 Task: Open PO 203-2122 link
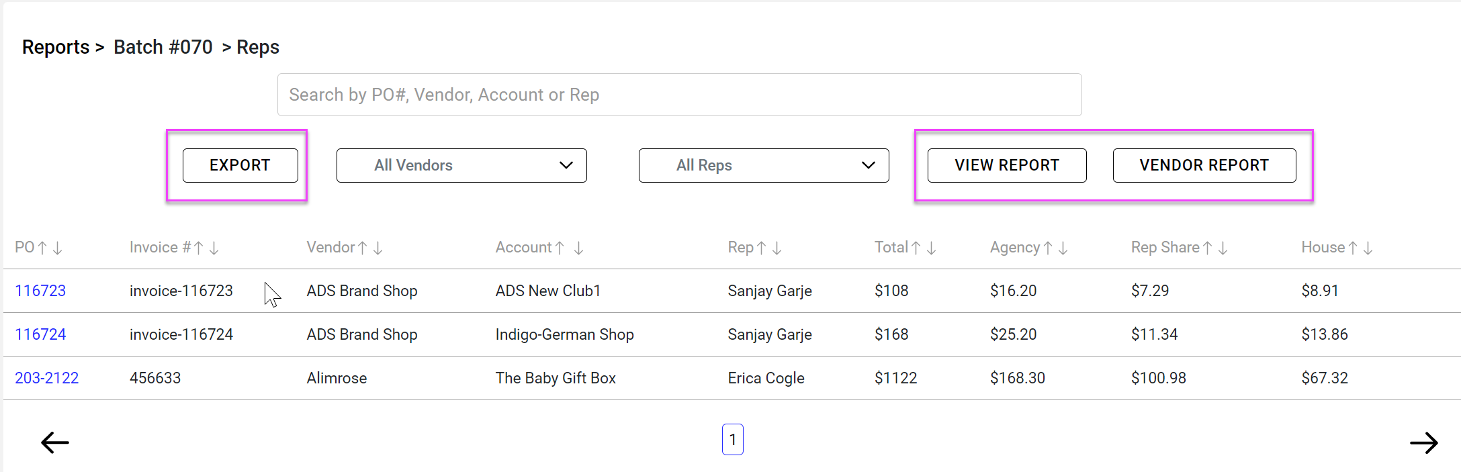point(47,378)
